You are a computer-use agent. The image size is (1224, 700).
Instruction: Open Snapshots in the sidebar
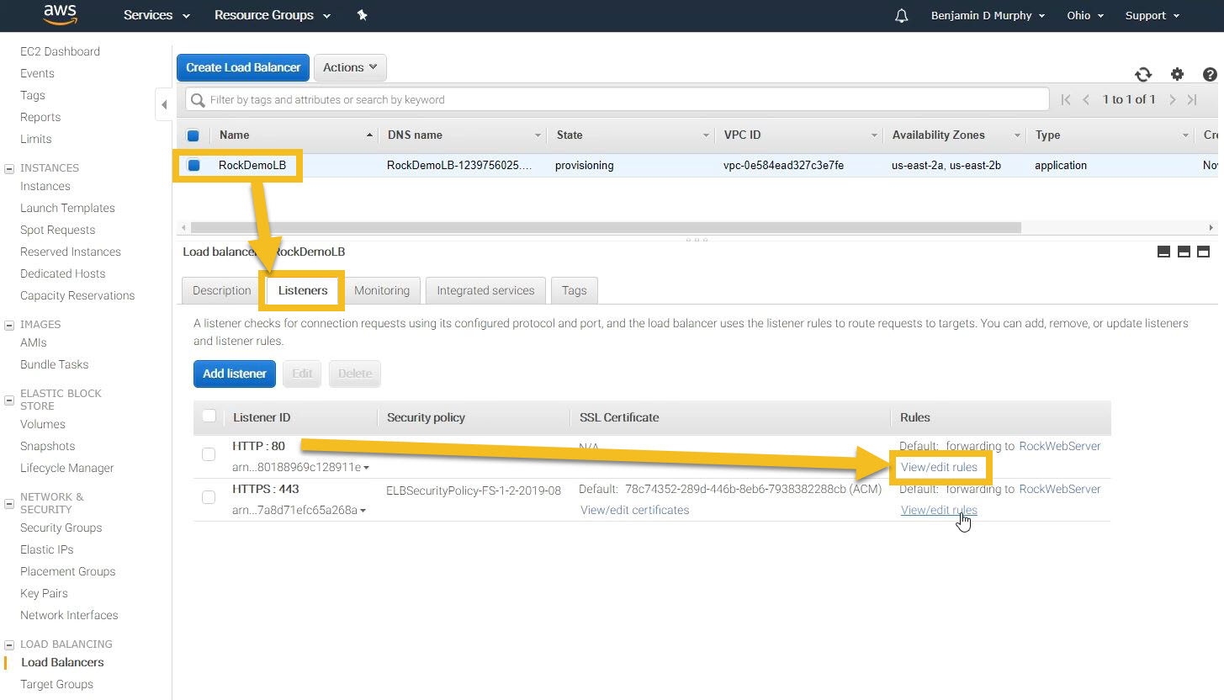[x=47, y=446]
